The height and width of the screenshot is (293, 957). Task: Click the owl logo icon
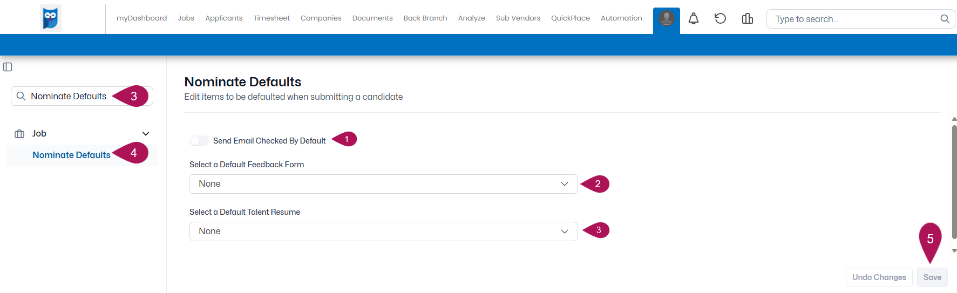[51, 18]
